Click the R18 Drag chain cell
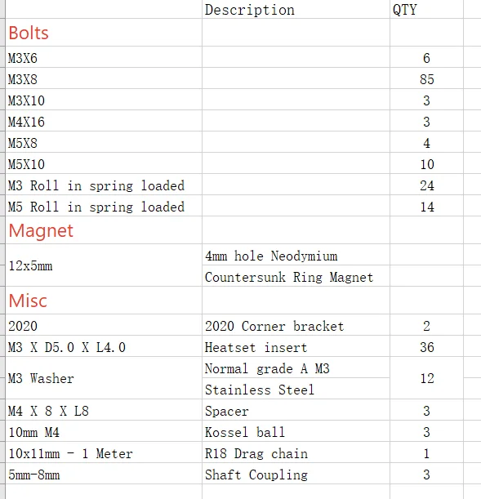 coord(296,452)
